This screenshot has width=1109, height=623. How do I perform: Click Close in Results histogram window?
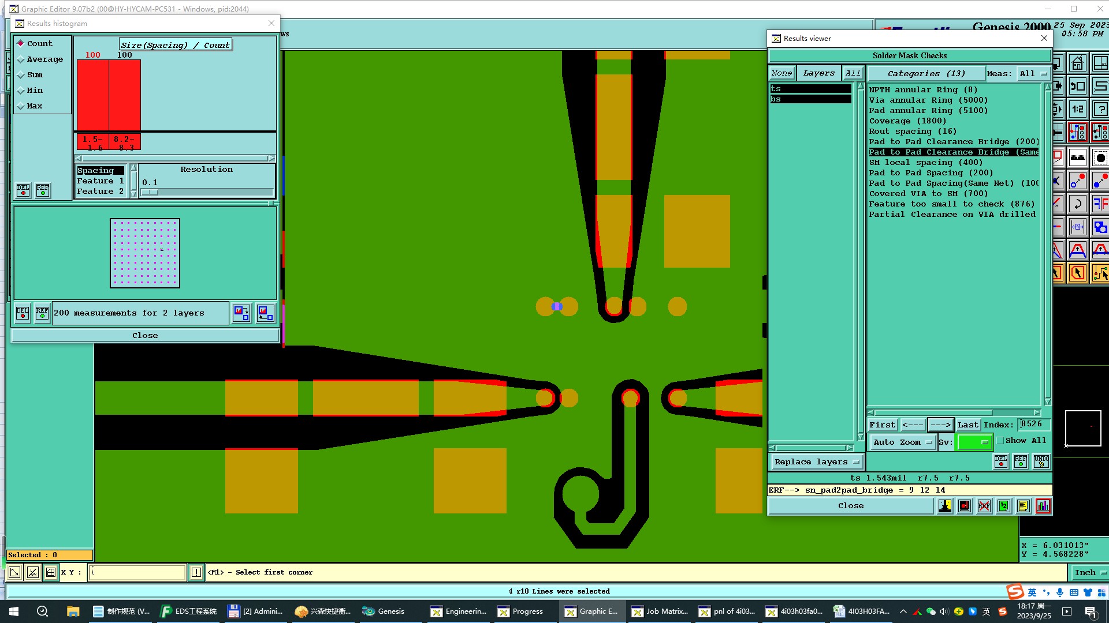145,335
